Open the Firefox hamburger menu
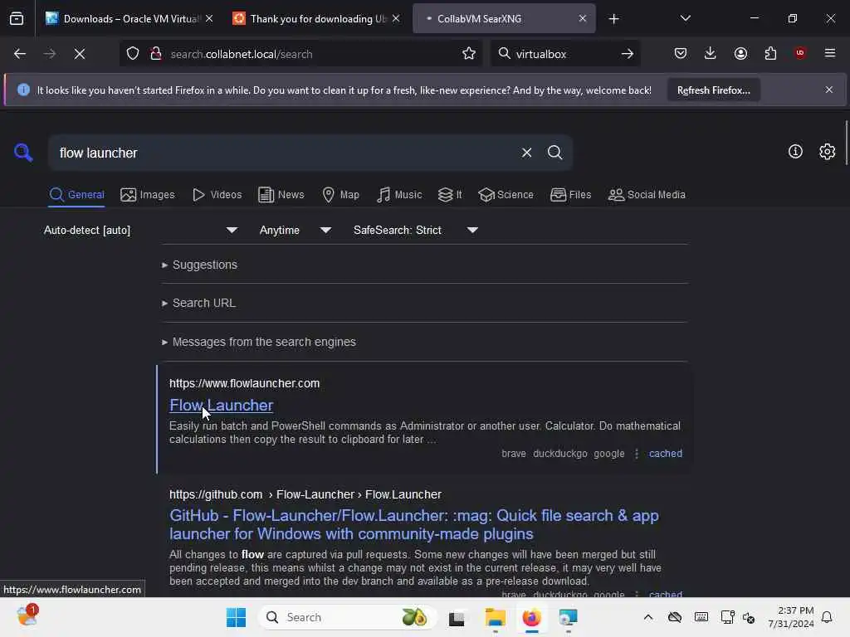The height and width of the screenshot is (637, 850). [830, 53]
